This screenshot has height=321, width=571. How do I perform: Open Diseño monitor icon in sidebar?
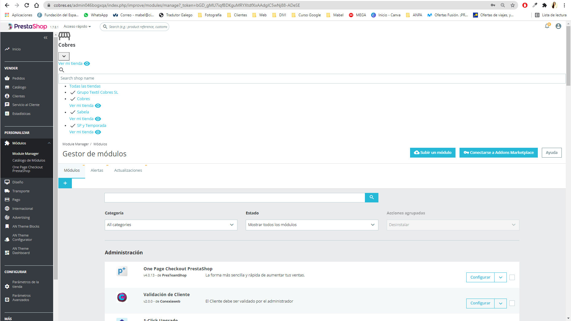(7, 182)
